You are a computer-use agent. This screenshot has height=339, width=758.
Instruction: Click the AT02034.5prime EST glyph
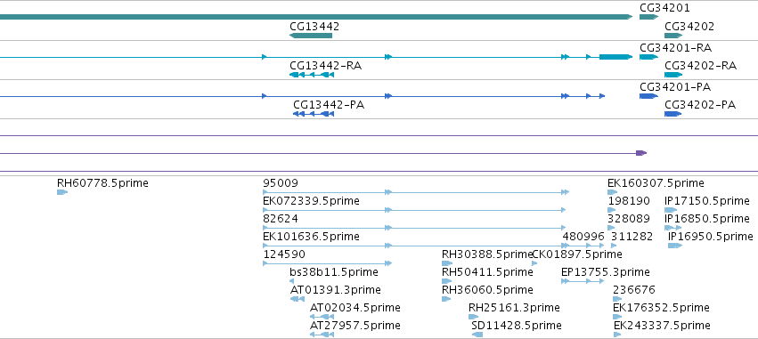coord(322,317)
